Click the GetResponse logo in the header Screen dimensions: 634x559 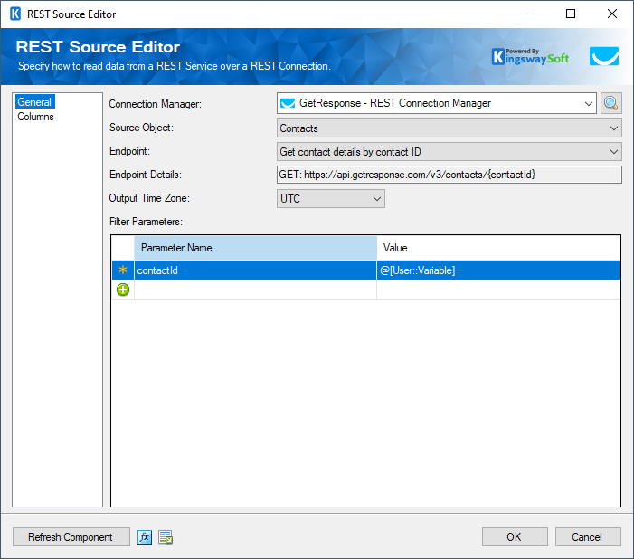pos(603,56)
